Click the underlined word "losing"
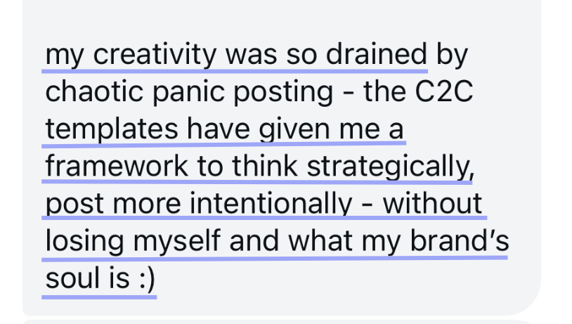 click(84, 241)
